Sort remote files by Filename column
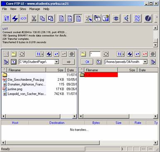The image size is (160, 152). point(101,70)
